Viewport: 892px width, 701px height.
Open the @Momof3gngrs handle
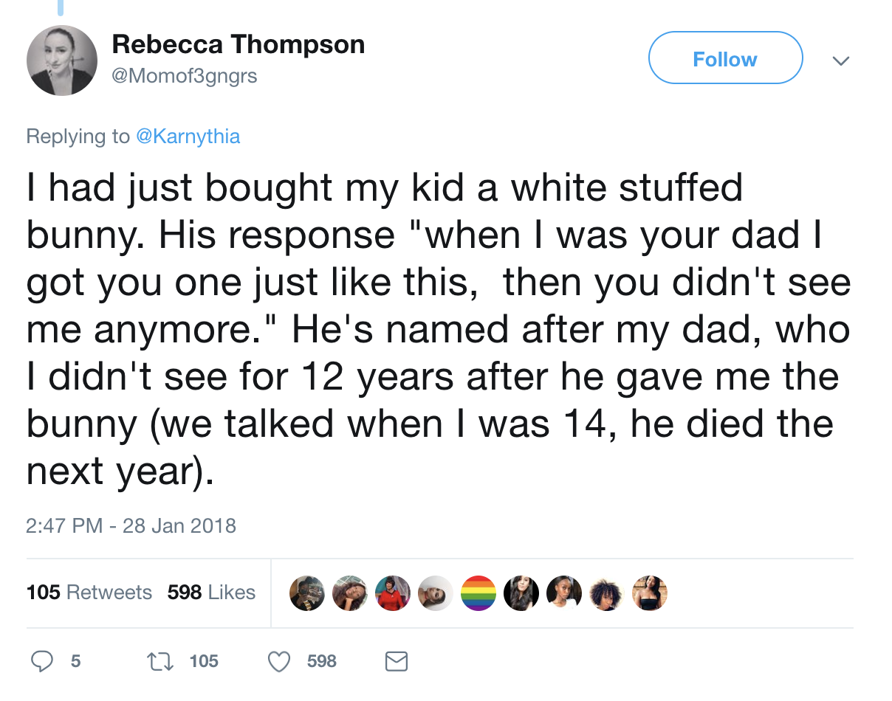click(185, 76)
